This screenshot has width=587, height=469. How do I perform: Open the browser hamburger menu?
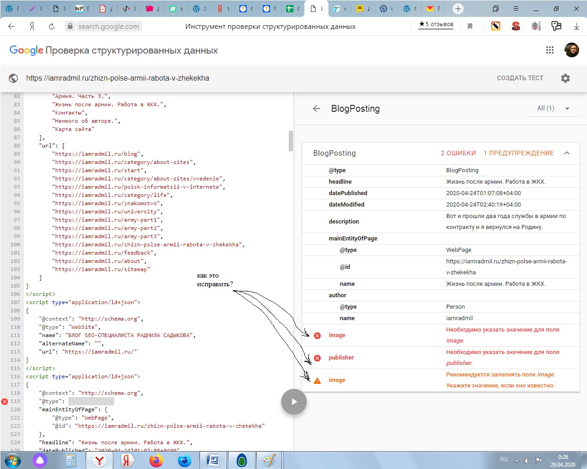point(516,9)
